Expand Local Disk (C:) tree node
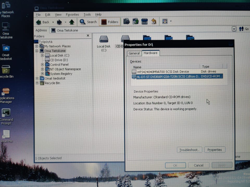The width and height of the screenshot is (250, 187). click(x=42, y=55)
